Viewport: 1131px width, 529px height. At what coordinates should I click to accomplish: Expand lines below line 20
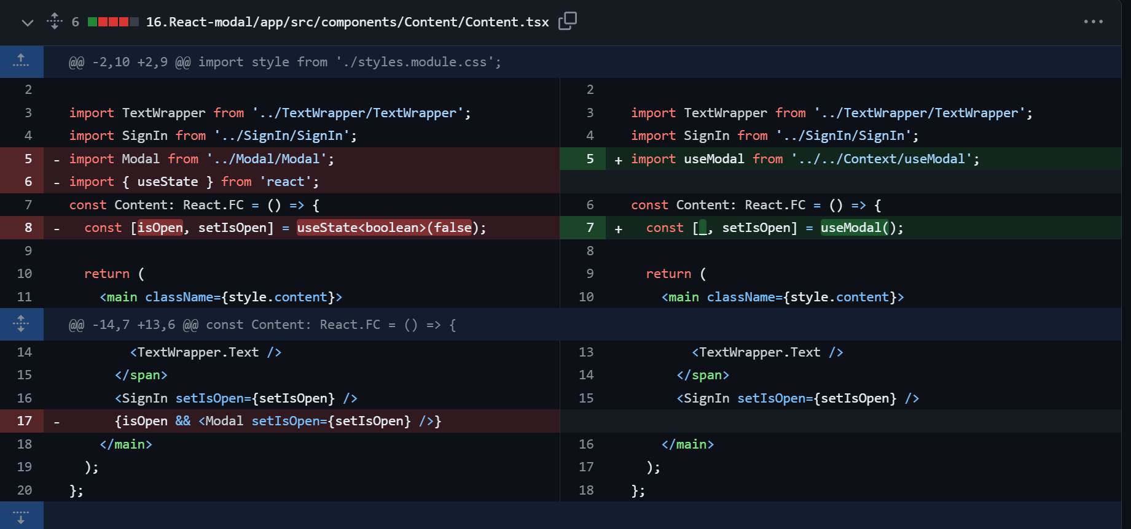pos(22,515)
